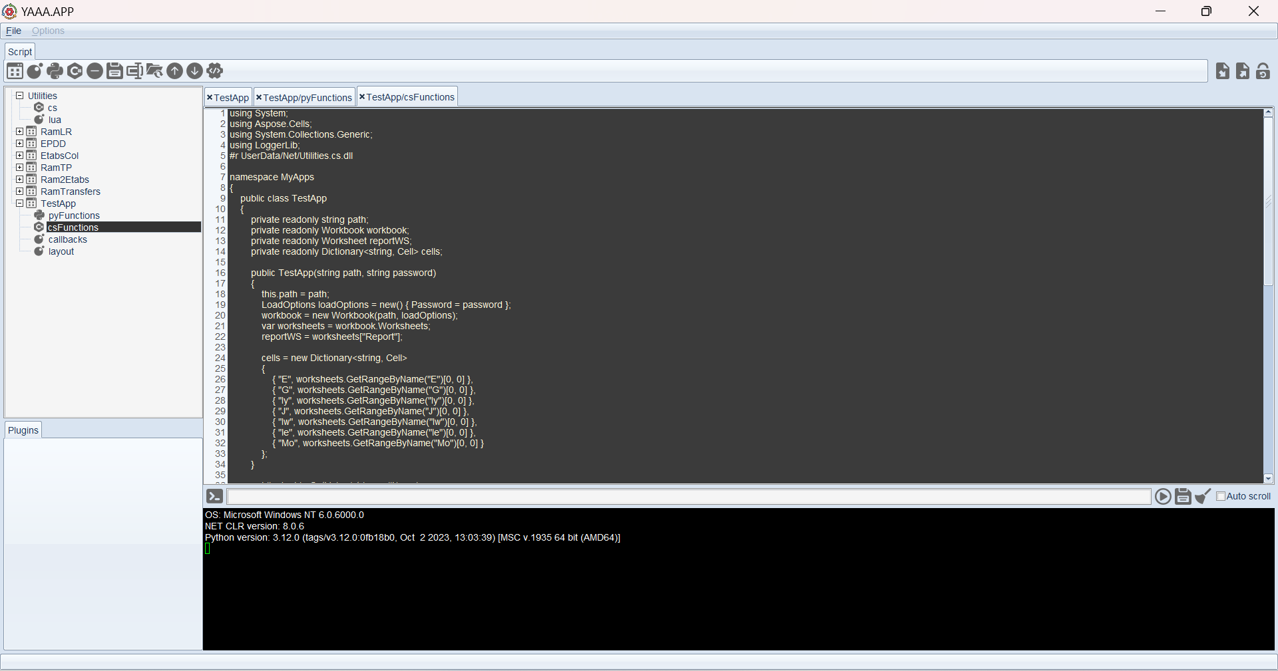Open the File menu
1278x671 pixels.
(x=13, y=31)
